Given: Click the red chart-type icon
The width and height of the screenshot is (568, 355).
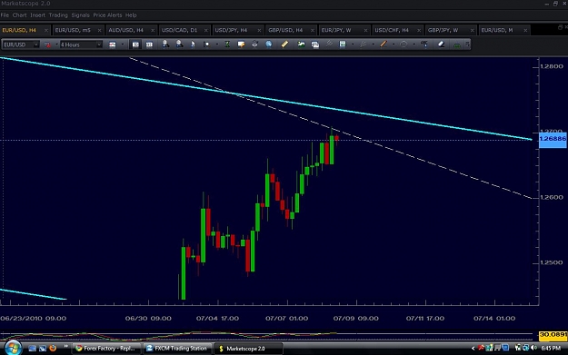Looking at the screenshot, I should [x=47, y=44].
